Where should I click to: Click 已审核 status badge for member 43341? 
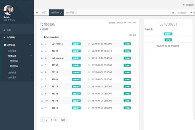[x=127, y=51]
